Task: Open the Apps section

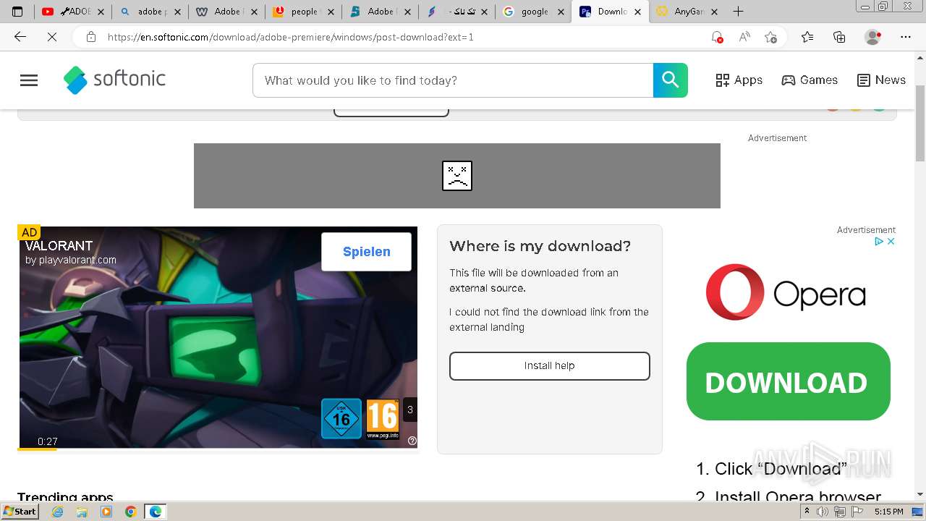Action: pos(739,80)
